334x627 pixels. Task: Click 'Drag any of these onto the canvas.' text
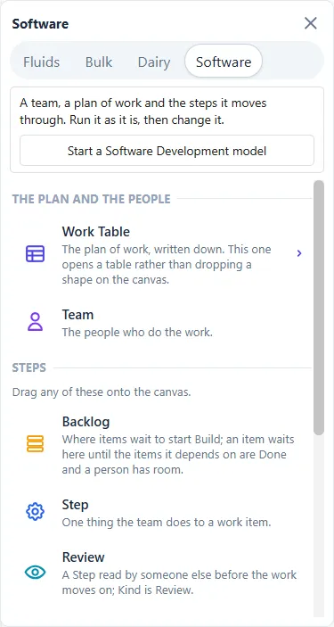(x=102, y=392)
